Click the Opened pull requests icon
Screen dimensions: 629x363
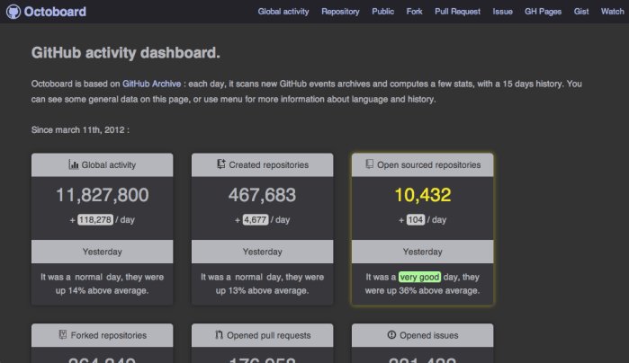[219, 335]
